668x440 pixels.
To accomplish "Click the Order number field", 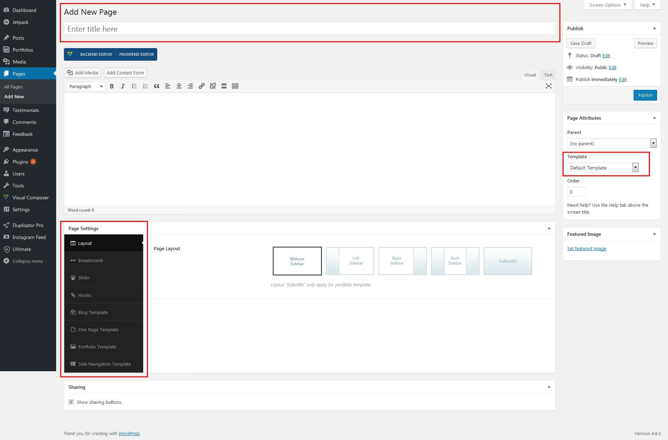I will click(x=577, y=192).
